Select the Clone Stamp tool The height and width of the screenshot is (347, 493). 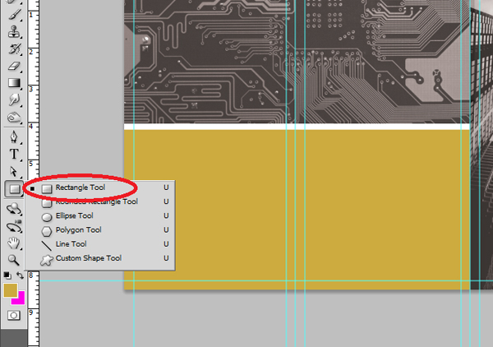(14, 31)
